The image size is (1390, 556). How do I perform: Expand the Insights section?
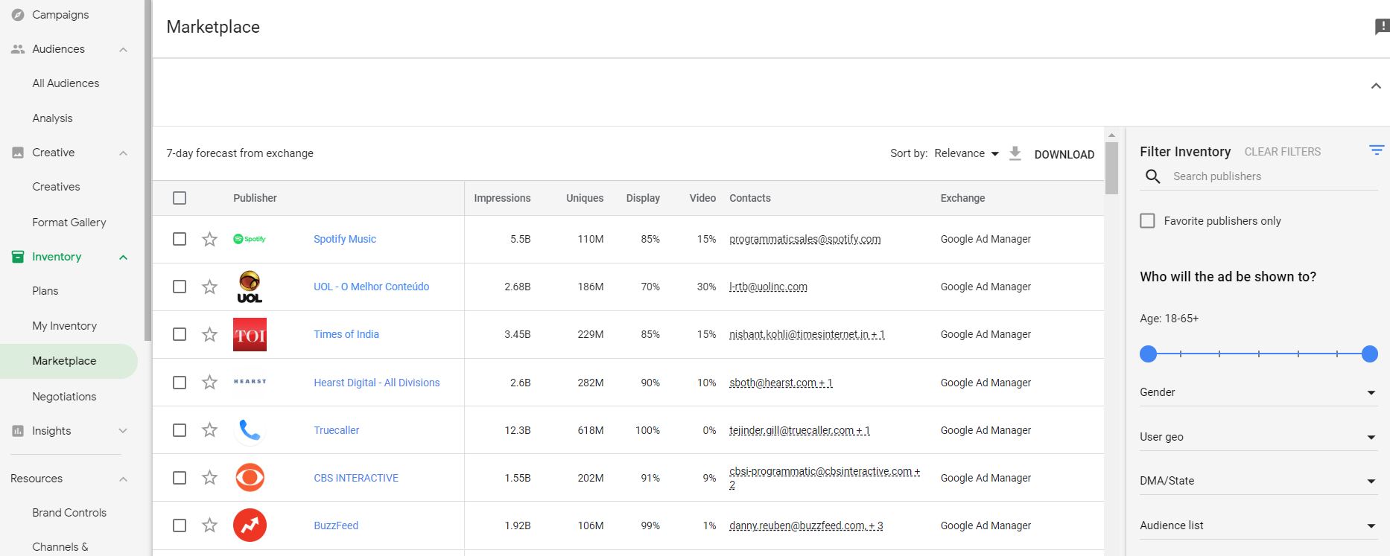click(x=123, y=431)
